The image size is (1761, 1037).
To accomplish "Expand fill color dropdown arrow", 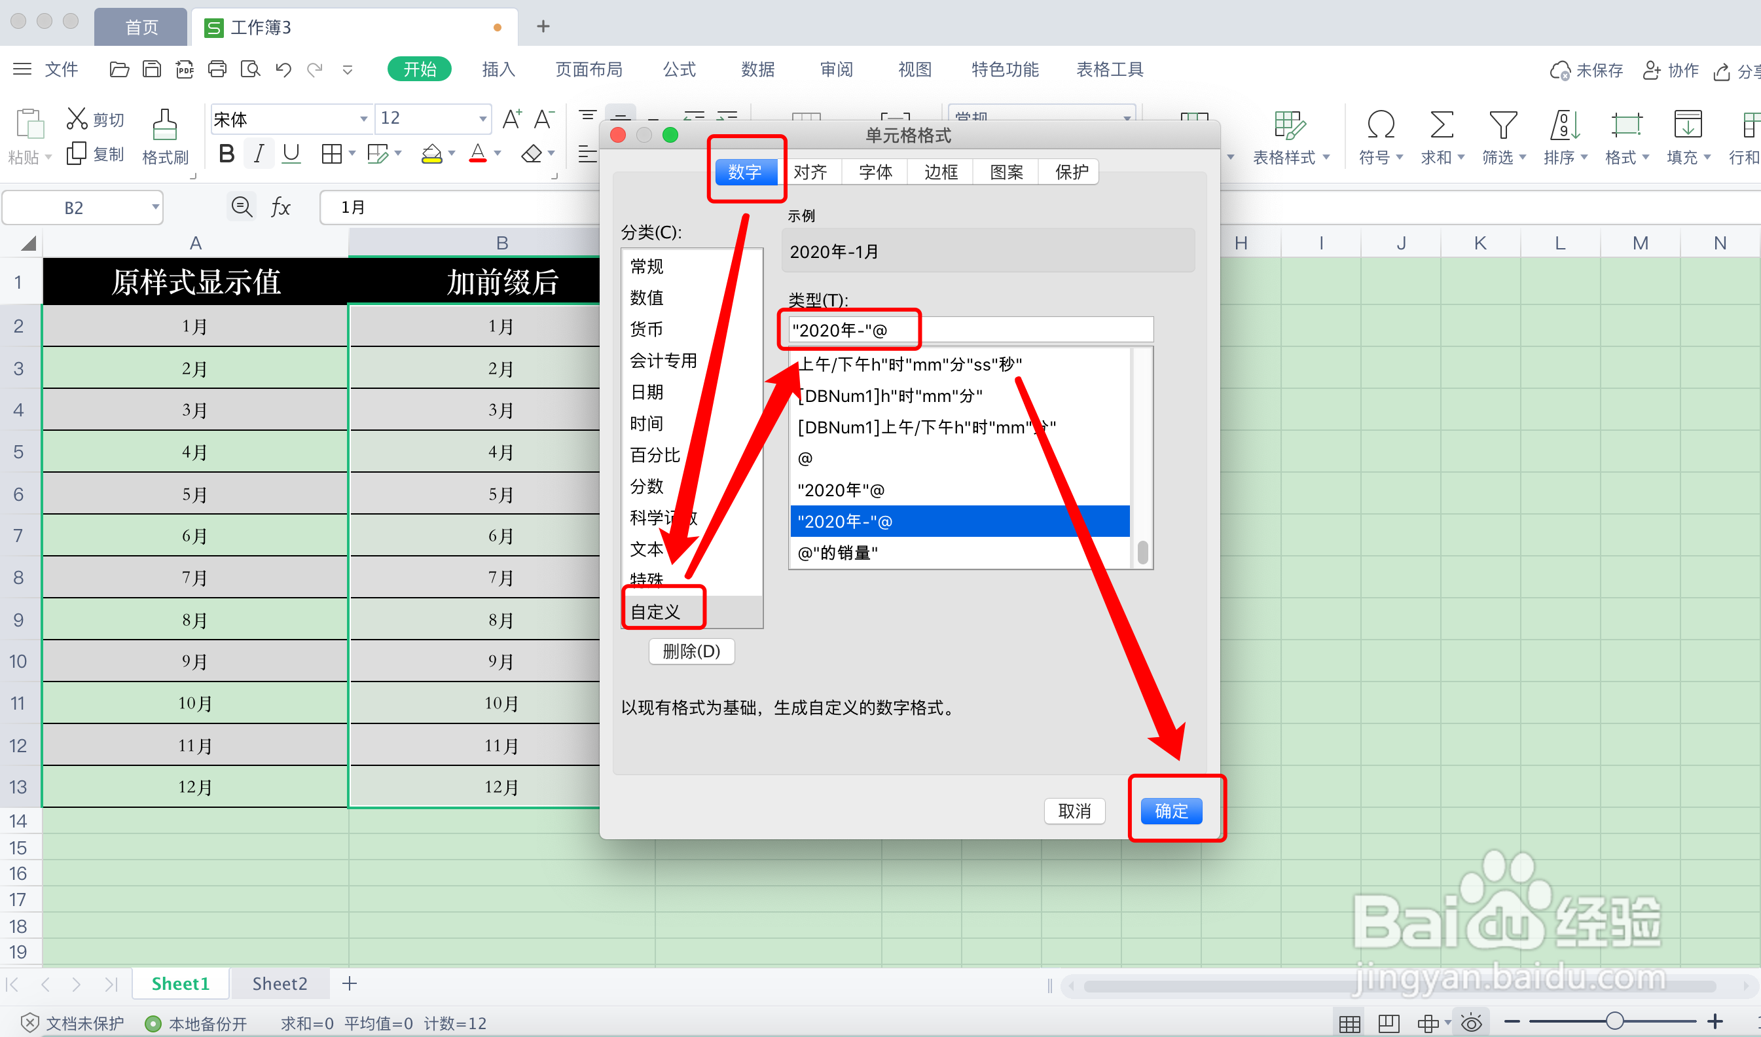I will [x=452, y=153].
